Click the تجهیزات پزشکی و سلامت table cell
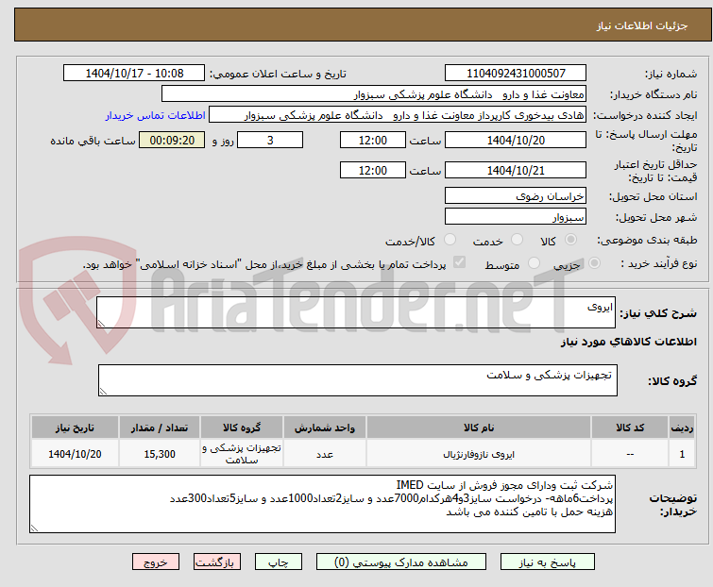This screenshot has width=713, height=587. 242,453
